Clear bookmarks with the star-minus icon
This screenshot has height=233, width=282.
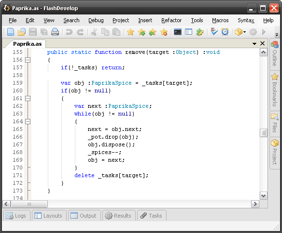tap(164, 32)
